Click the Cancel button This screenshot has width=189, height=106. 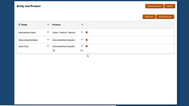tap(170, 6)
